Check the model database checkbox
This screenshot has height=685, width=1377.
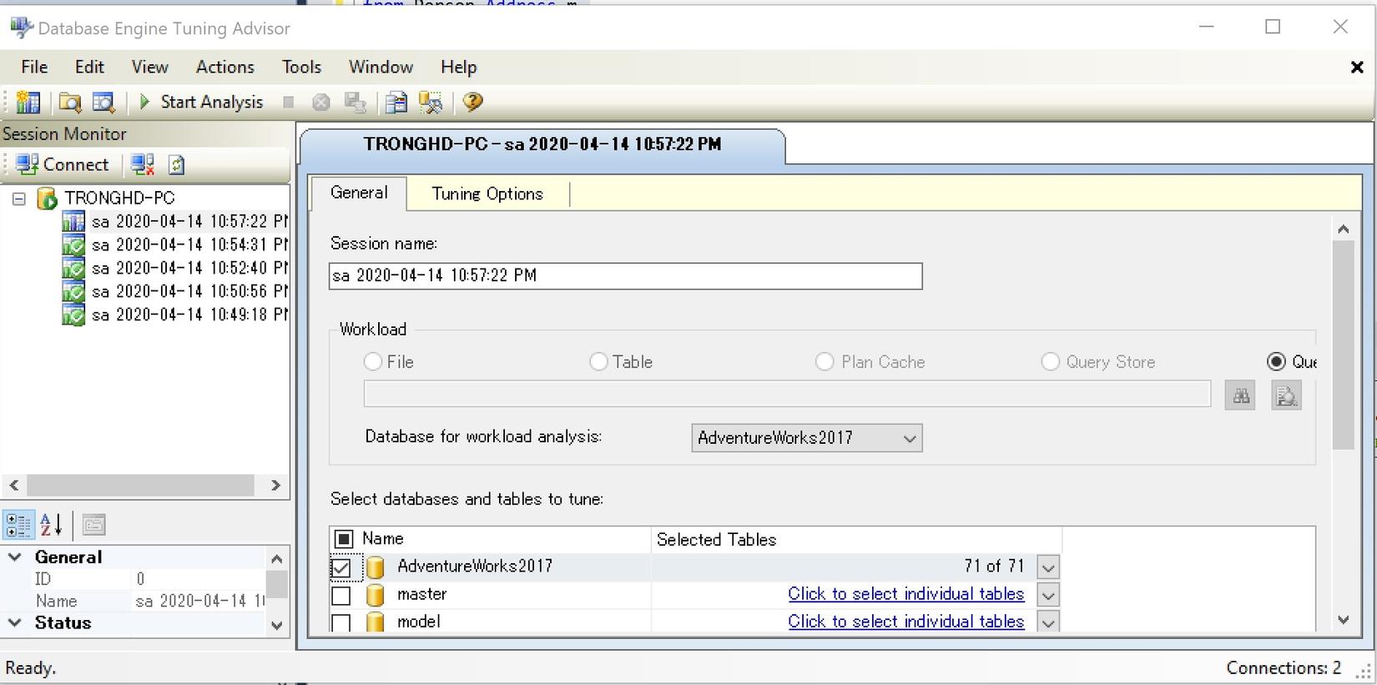pyautogui.click(x=340, y=622)
